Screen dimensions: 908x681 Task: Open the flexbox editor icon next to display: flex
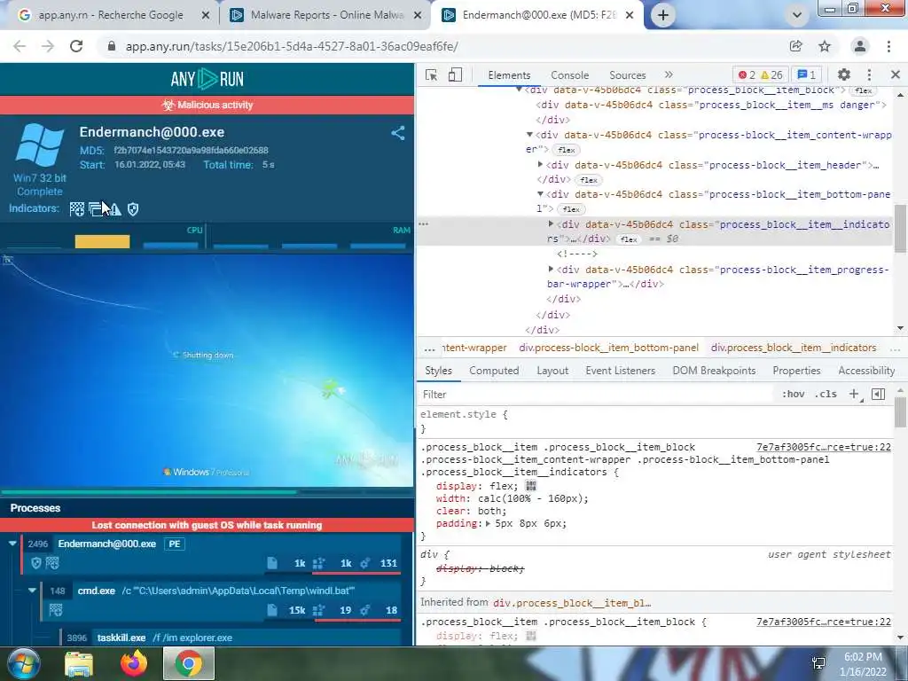tap(530, 486)
